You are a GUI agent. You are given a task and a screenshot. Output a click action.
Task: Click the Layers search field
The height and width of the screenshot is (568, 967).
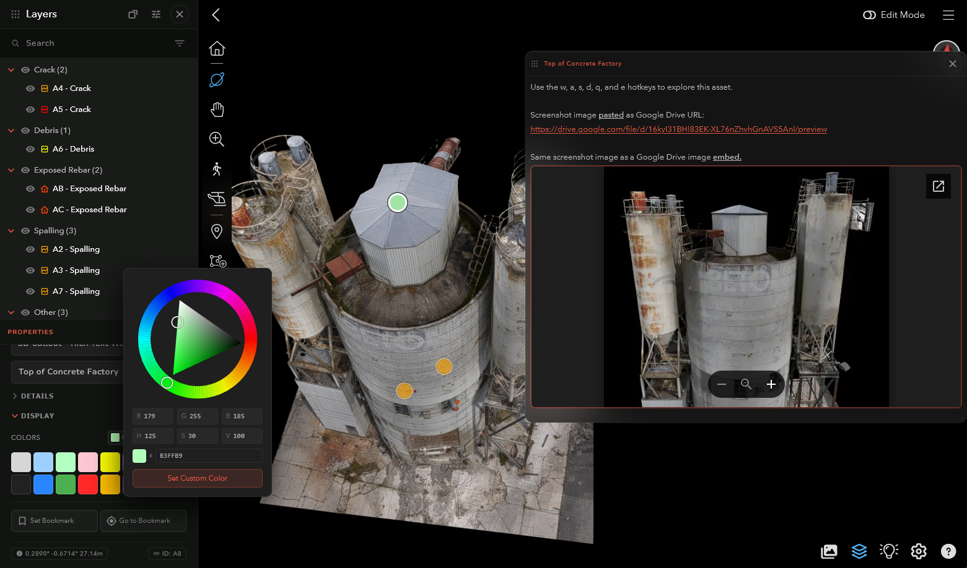(93, 43)
